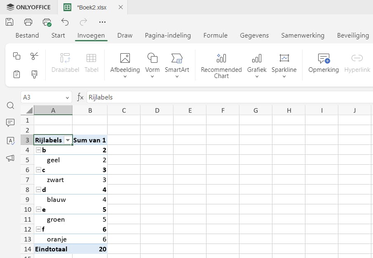Screen dimensions: 373x258
Task: Expand the Grafiek chart dropdown
Action: tap(257, 76)
